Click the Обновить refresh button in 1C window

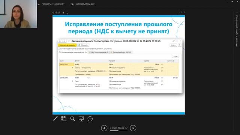83,45
